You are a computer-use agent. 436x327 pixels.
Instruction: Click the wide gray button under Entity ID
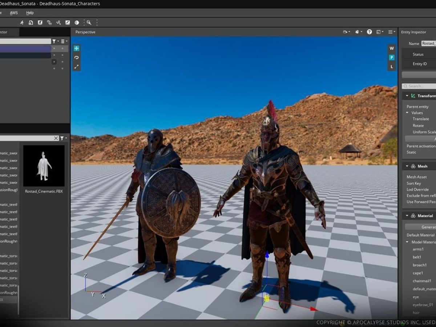click(419, 74)
